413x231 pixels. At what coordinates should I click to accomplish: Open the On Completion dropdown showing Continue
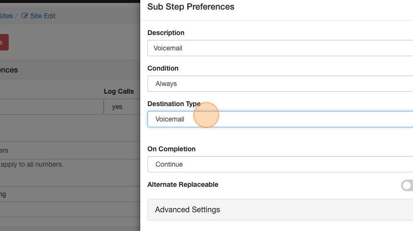(280, 164)
